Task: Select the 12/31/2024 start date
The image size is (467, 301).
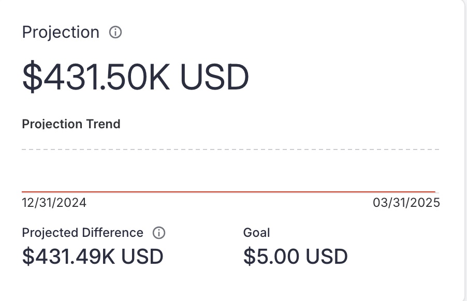Action: 54,202
